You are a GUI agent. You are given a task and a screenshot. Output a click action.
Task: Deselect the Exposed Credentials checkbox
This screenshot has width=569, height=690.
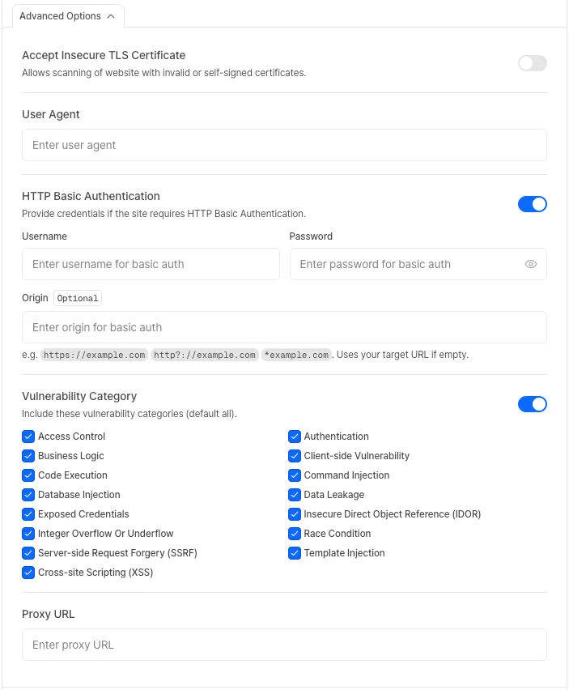tap(28, 513)
